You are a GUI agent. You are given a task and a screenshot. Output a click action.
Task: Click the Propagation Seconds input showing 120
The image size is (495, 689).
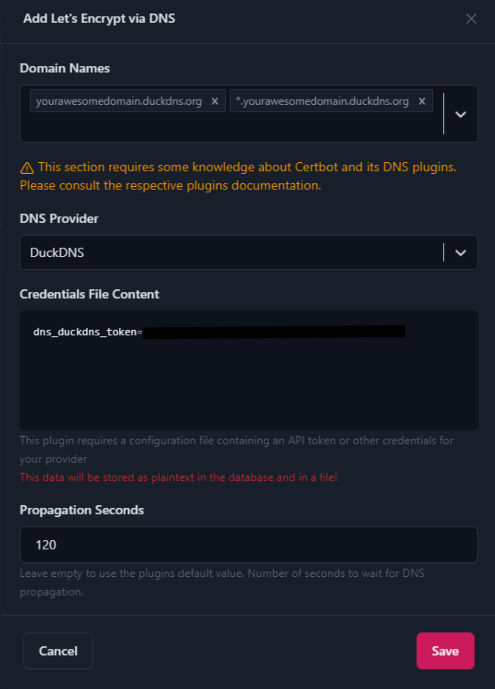248,545
